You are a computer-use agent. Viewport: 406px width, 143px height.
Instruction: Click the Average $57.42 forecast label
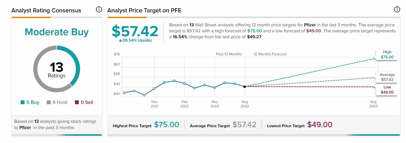pos(387,77)
